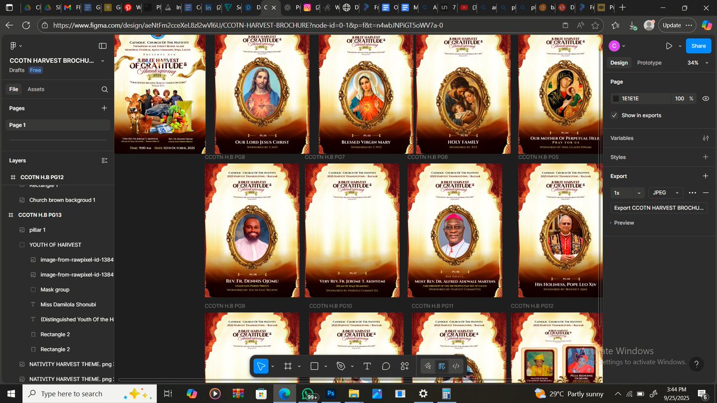Image resolution: width=717 pixels, height=403 pixels.
Task: Select Page 1 in pages list
Action: (57, 125)
